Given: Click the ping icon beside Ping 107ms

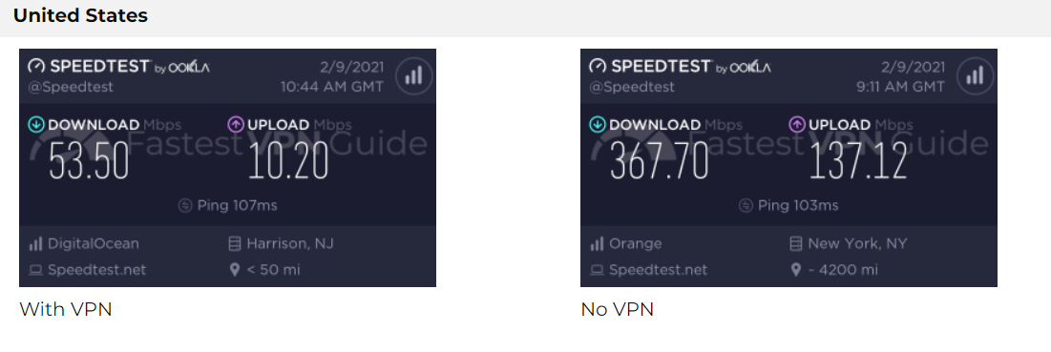Looking at the screenshot, I should [x=186, y=205].
